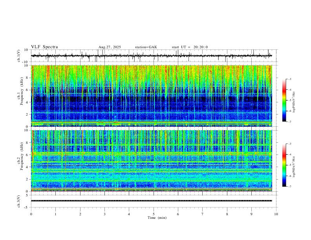Click the ch.1 PSD color scale bar

(284, 100)
